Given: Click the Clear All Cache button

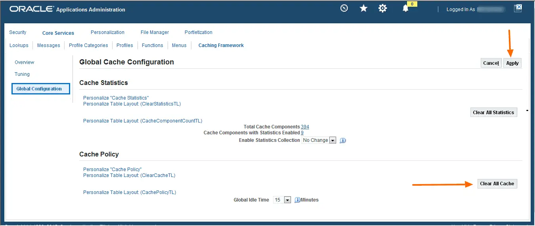Looking at the screenshot, I should 497,184.
